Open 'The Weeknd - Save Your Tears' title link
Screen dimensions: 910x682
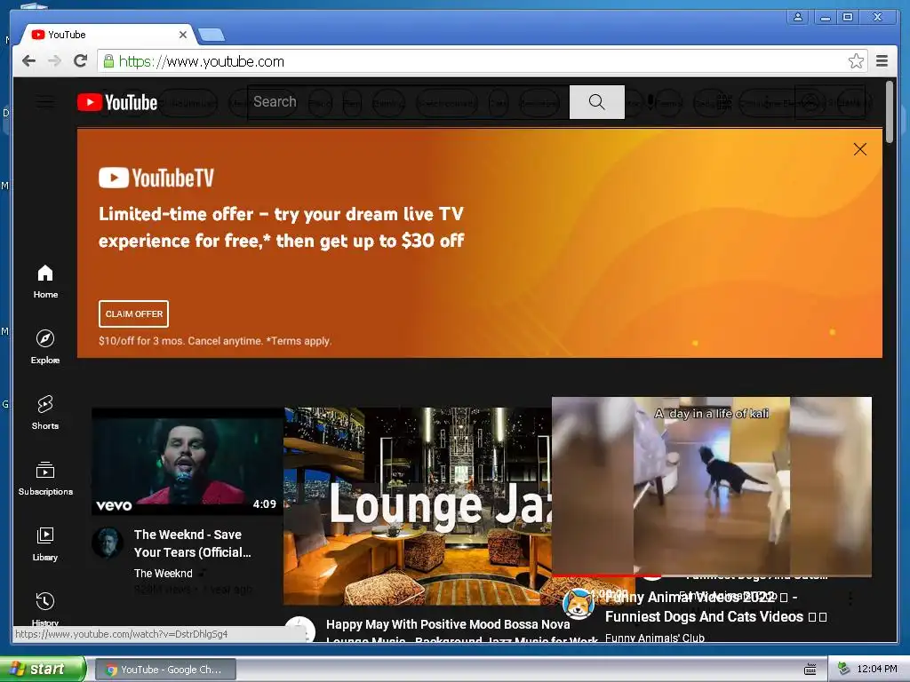[192, 543]
